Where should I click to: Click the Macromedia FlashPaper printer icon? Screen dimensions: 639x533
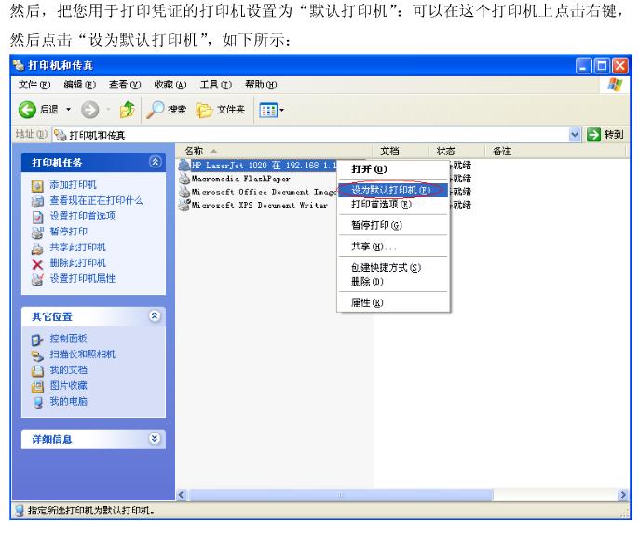(184, 179)
